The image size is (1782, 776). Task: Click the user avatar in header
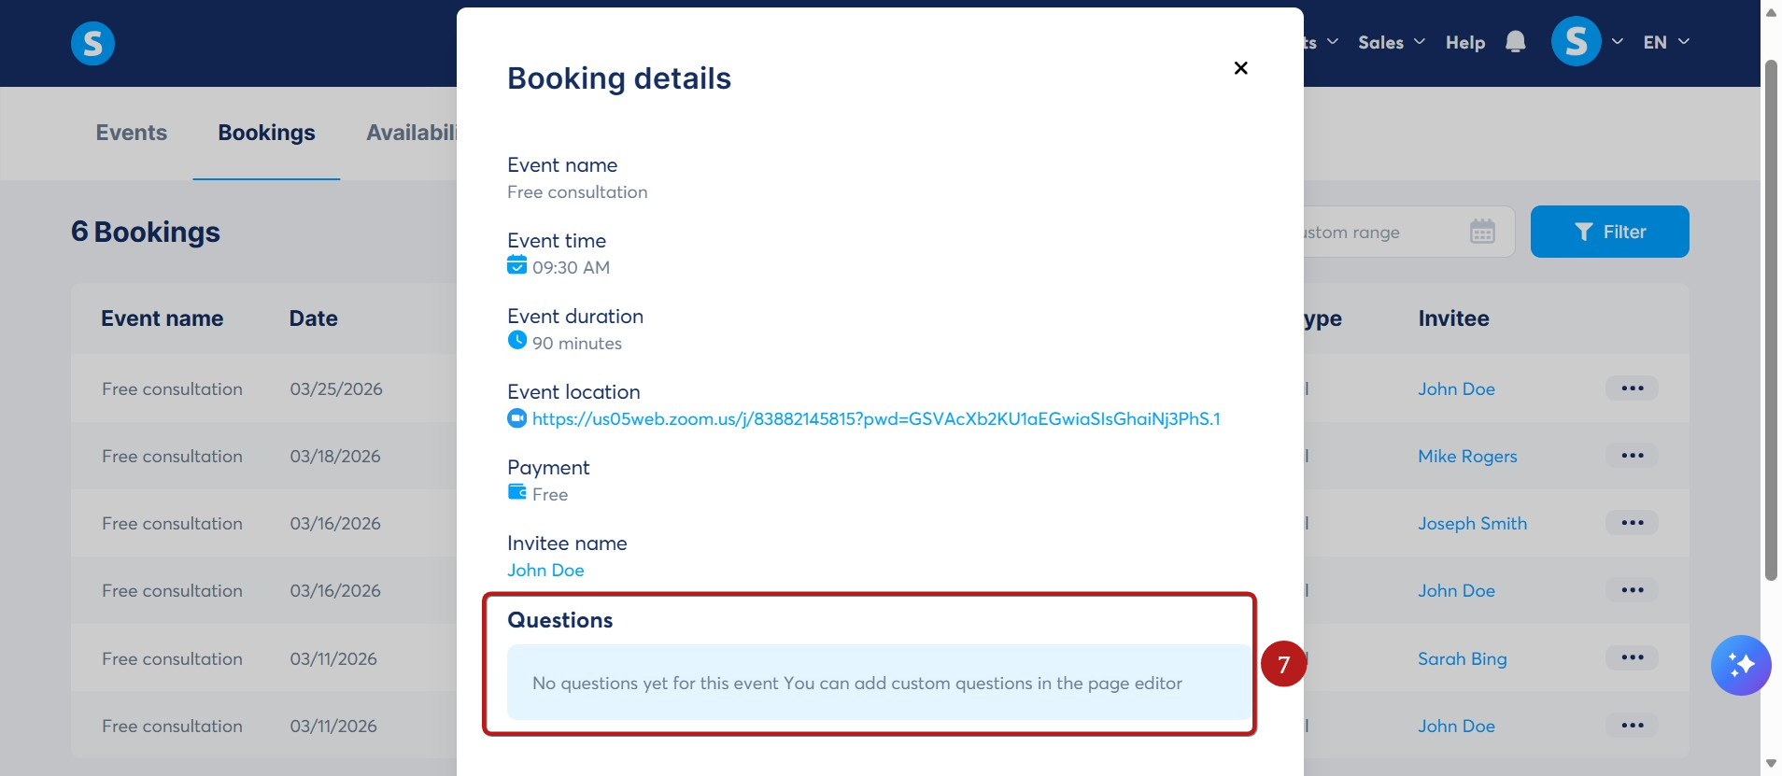[1576, 42]
